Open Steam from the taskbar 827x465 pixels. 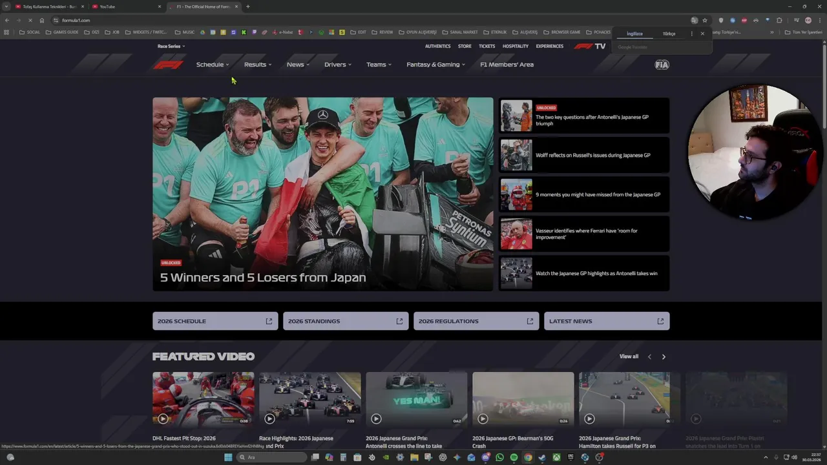tap(542, 457)
